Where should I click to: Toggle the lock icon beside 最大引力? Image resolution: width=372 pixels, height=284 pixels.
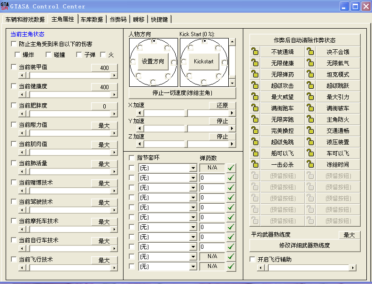pyautogui.click(x=310, y=97)
